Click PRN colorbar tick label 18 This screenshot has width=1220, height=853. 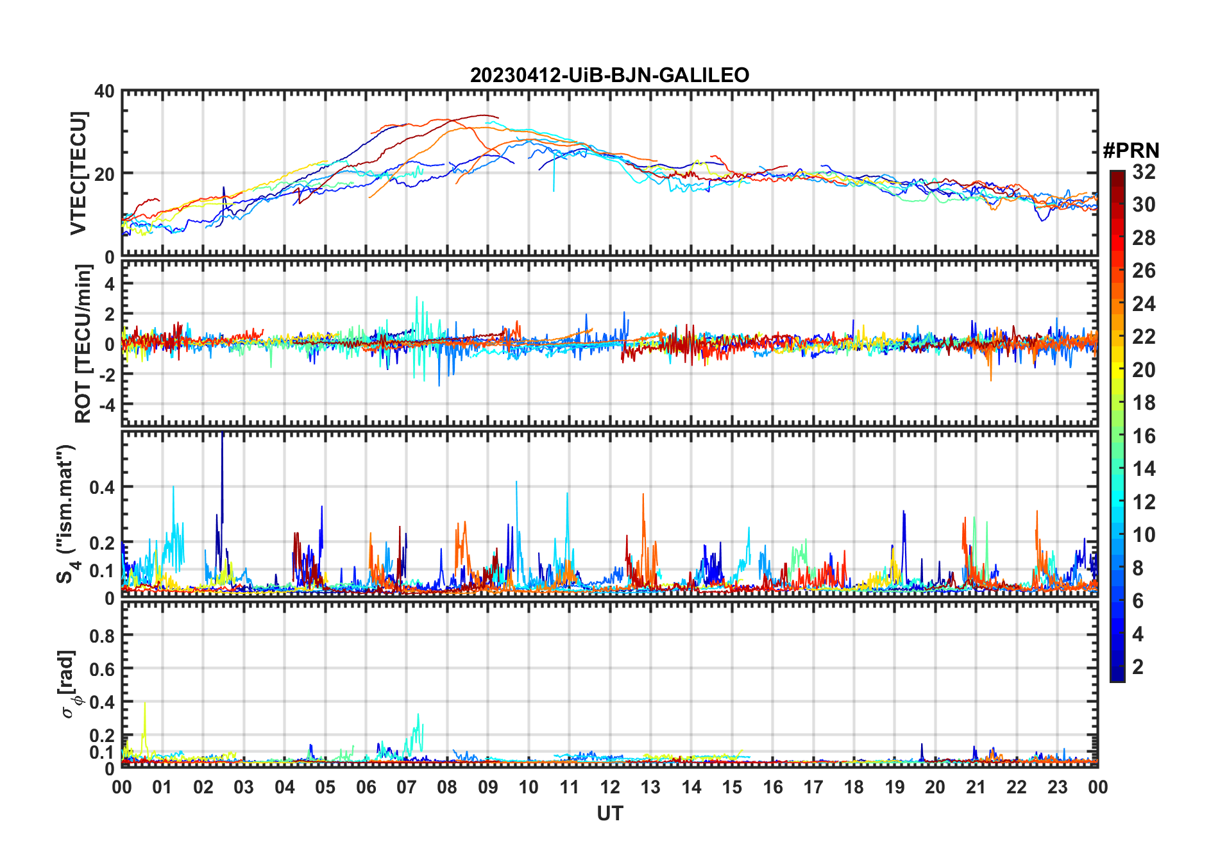1144,403
